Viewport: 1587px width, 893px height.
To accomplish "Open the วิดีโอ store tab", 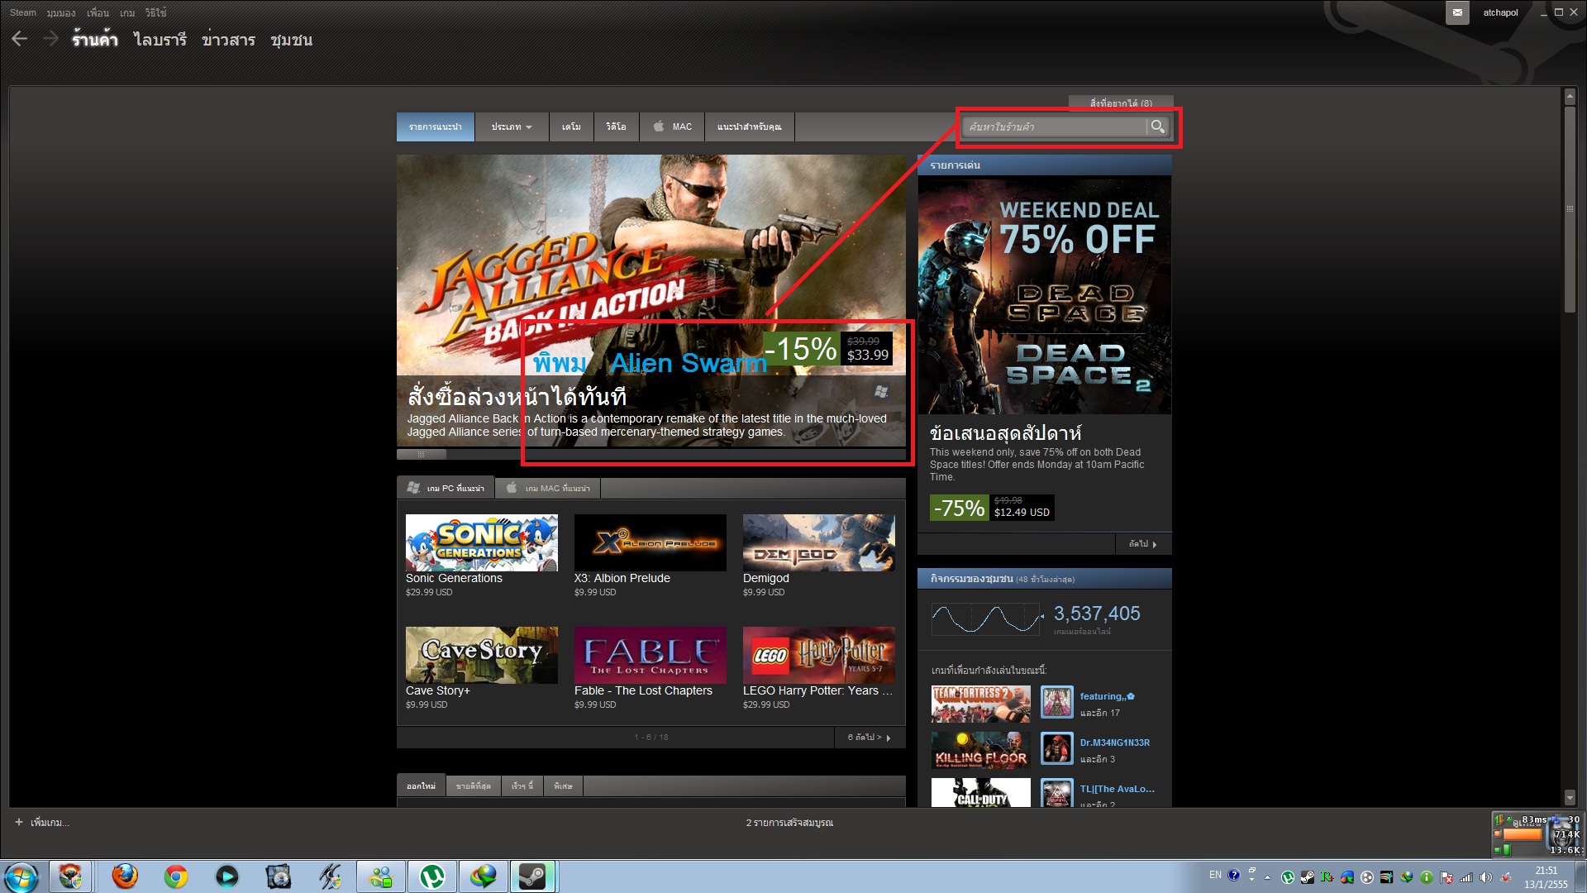I will (616, 127).
